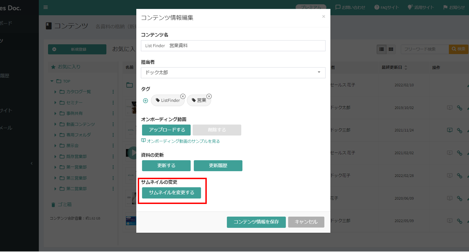Open オンボーディング動画のサンプルを見る link

point(181,141)
